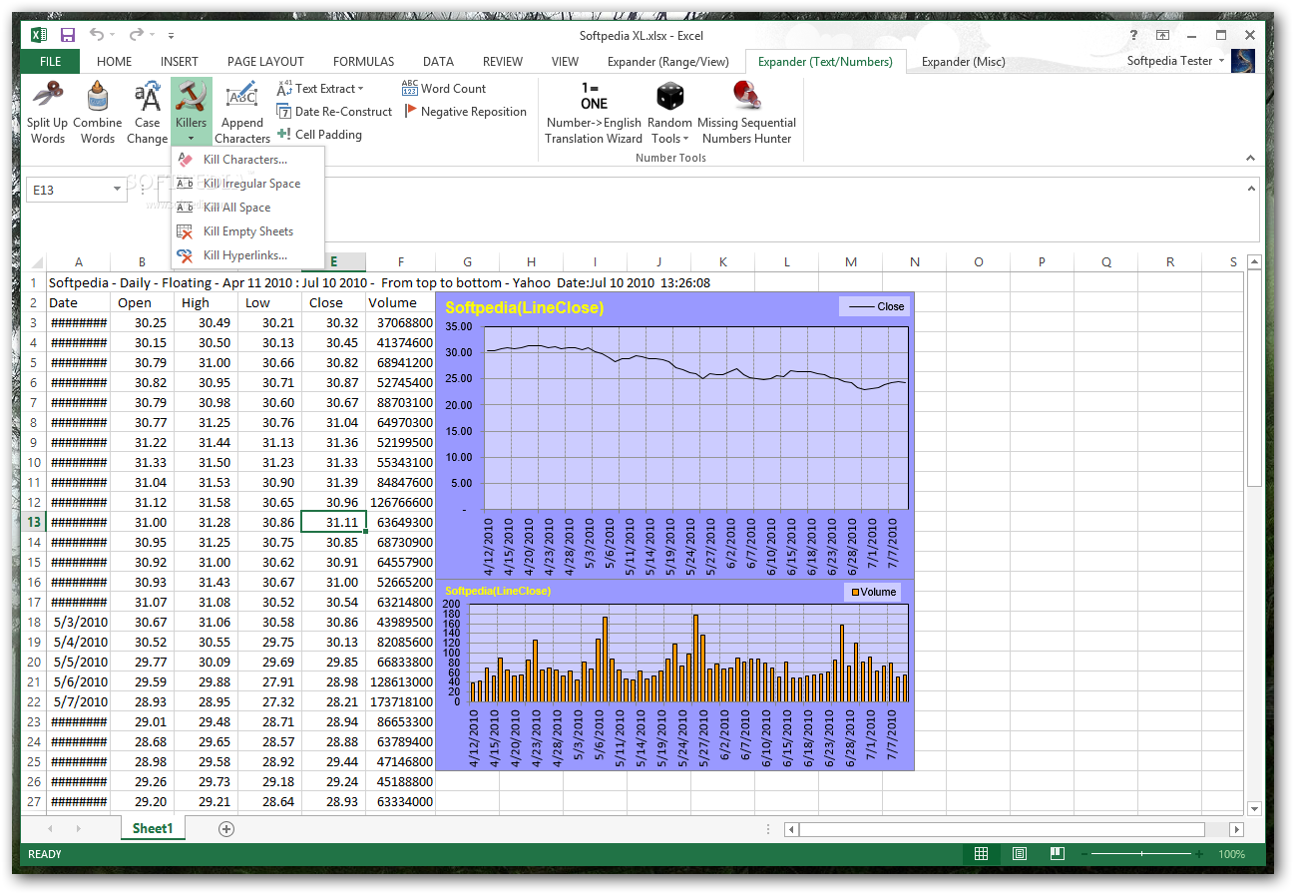Select the Sheet1 worksheet tab
The width and height of the screenshot is (1294, 894).
[x=153, y=829]
